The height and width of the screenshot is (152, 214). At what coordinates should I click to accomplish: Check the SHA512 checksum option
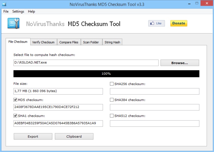click(112, 116)
